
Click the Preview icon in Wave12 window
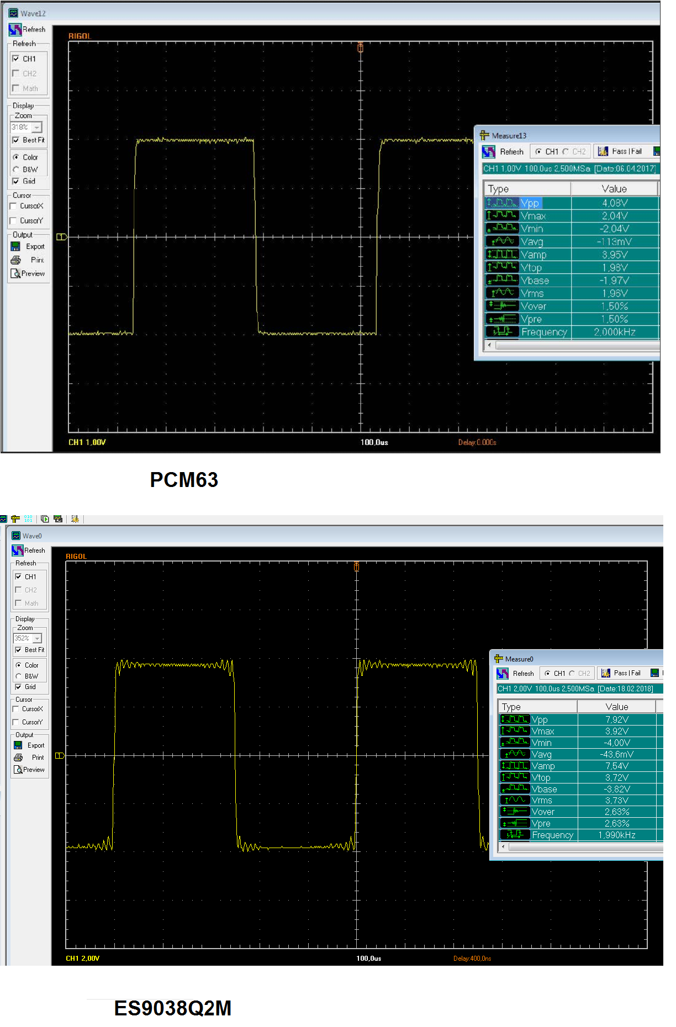(15, 273)
